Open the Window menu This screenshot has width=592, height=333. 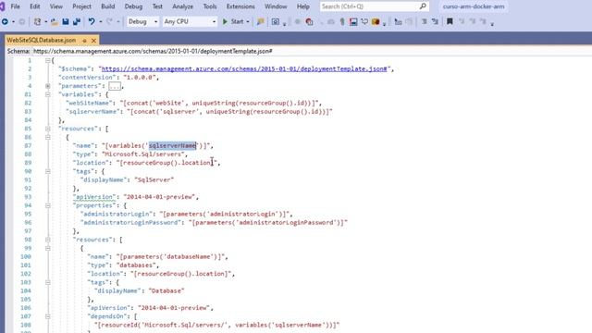click(x=276, y=6)
